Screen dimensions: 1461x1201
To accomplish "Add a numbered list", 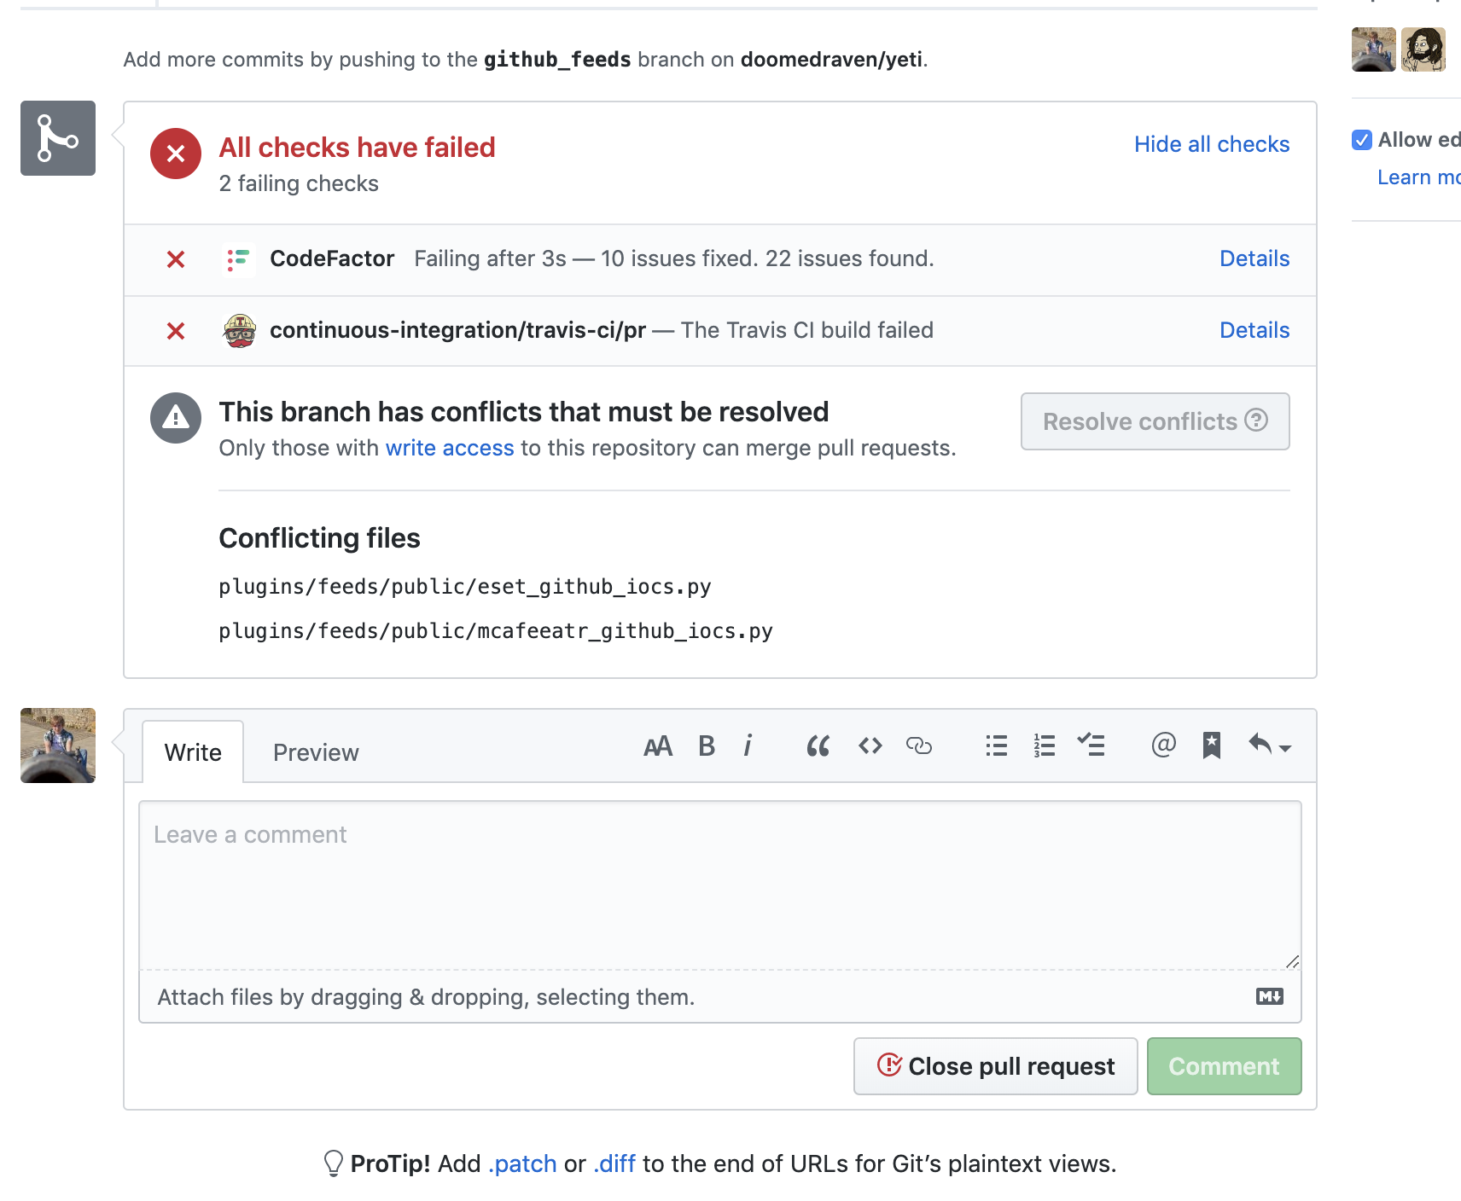I will tap(1043, 746).
